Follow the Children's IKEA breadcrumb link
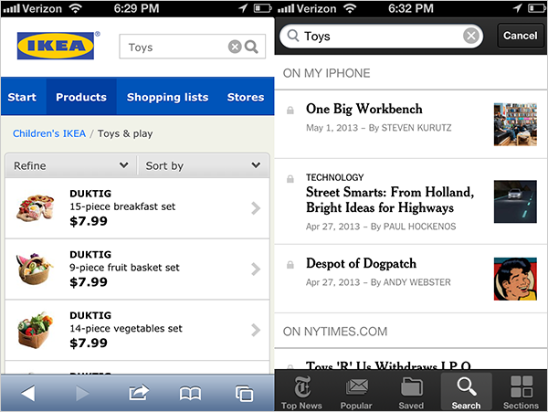This screenshot has height=412, width=548. tap(49, 133)
